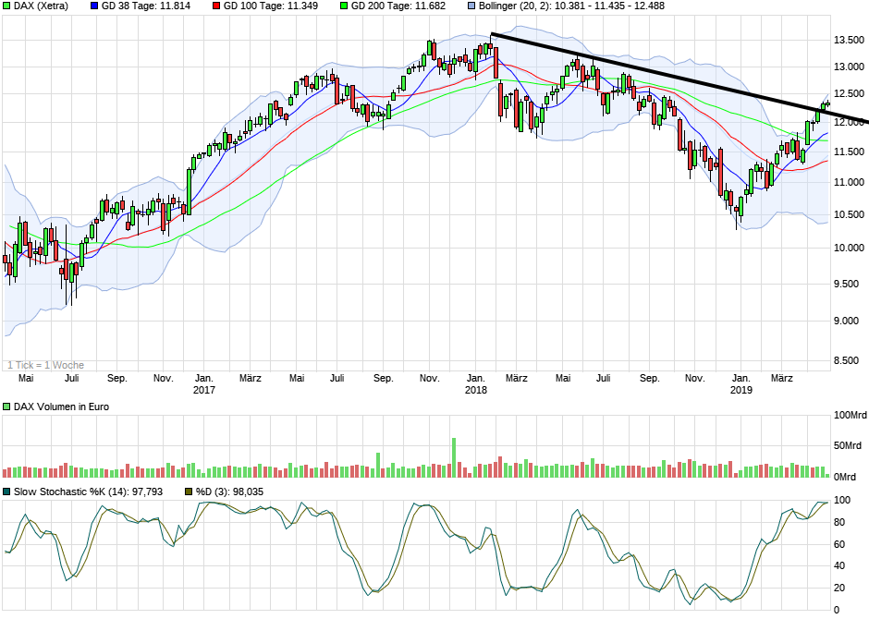869x619 pixels.
Task: Click the 1 Tick = 1 Woche label
Action: 43,364
